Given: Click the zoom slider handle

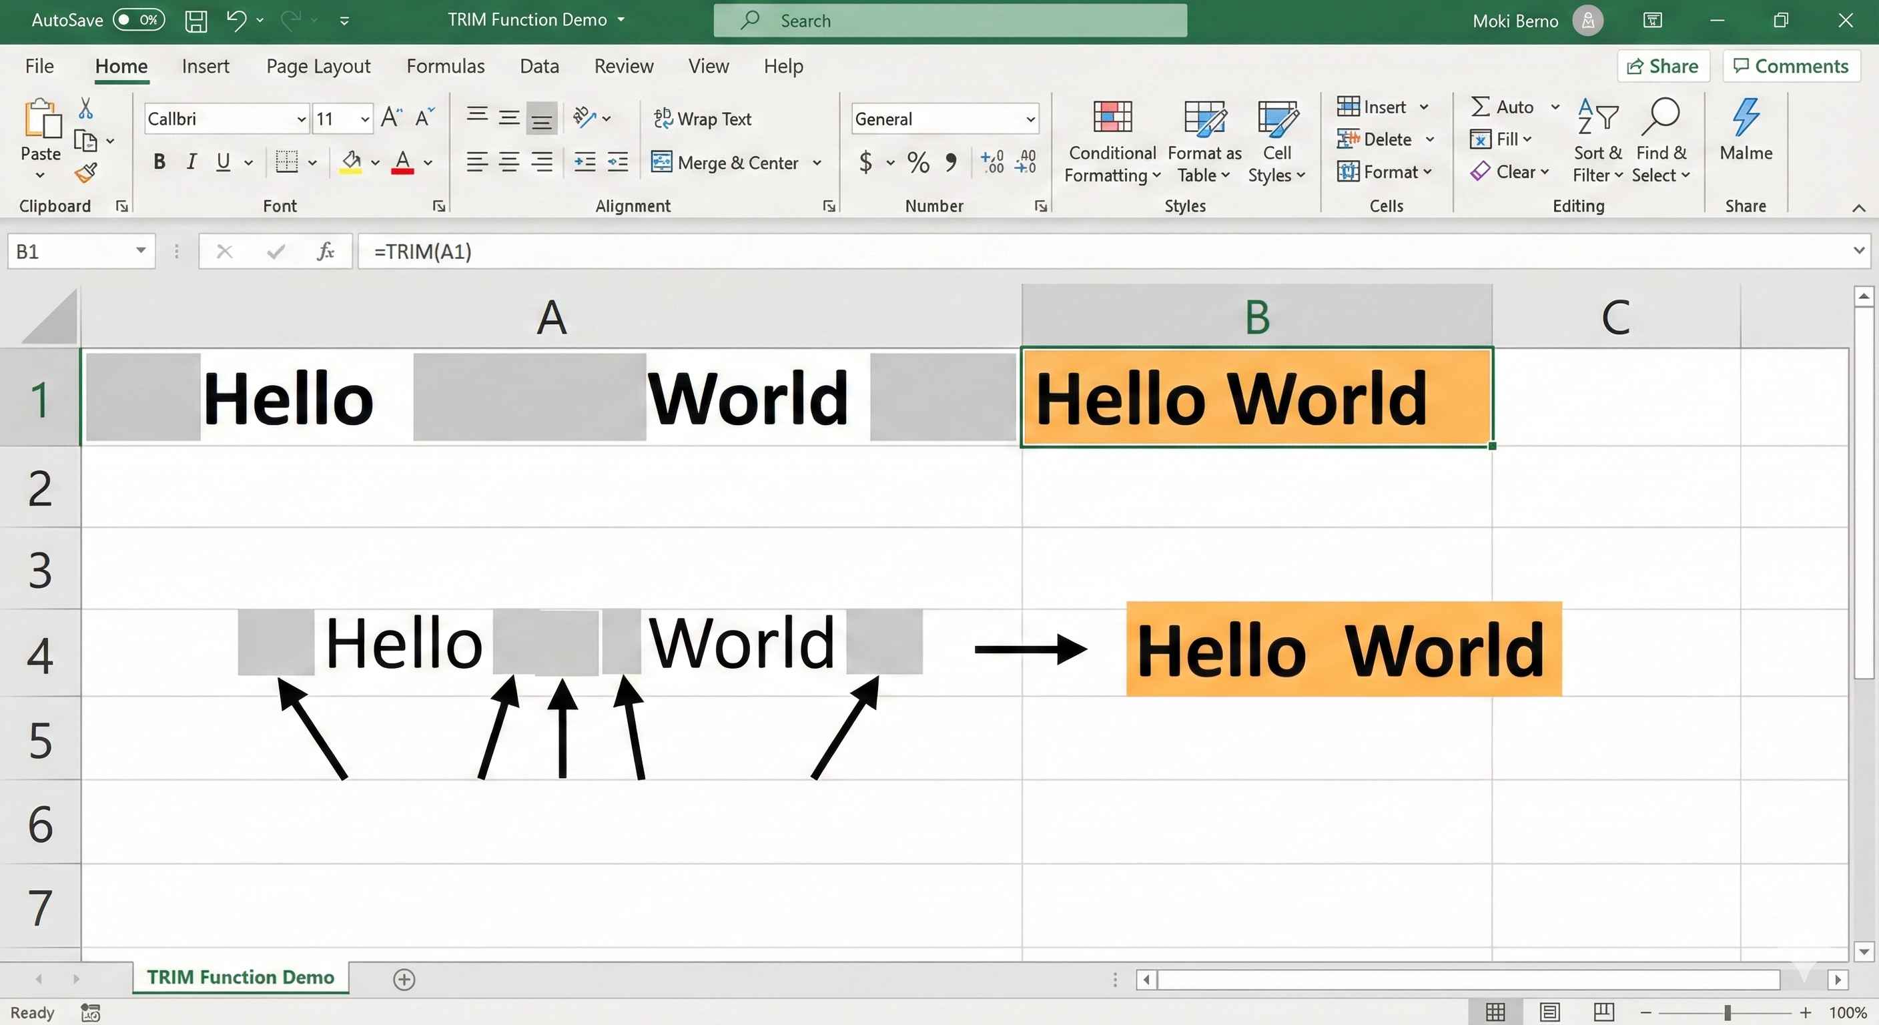Looking at the screenshot, I should tap(1728, 1012).
